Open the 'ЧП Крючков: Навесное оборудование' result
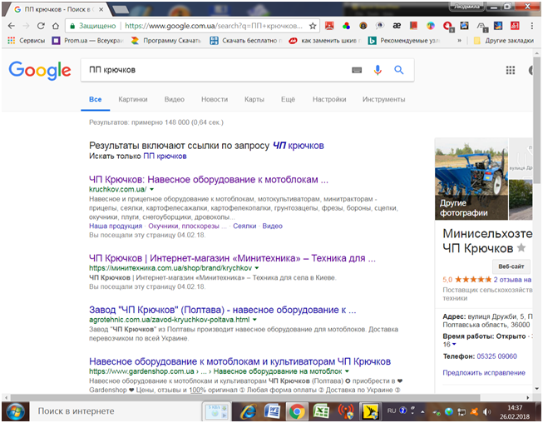543x423 pixels. click(209, 180)
